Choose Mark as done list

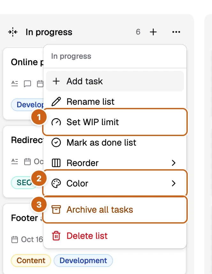pyautogui.click(x=115, y=142)
